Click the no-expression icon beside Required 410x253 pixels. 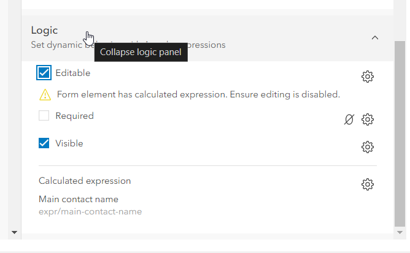pyautogui.click(x=349, y=119)
